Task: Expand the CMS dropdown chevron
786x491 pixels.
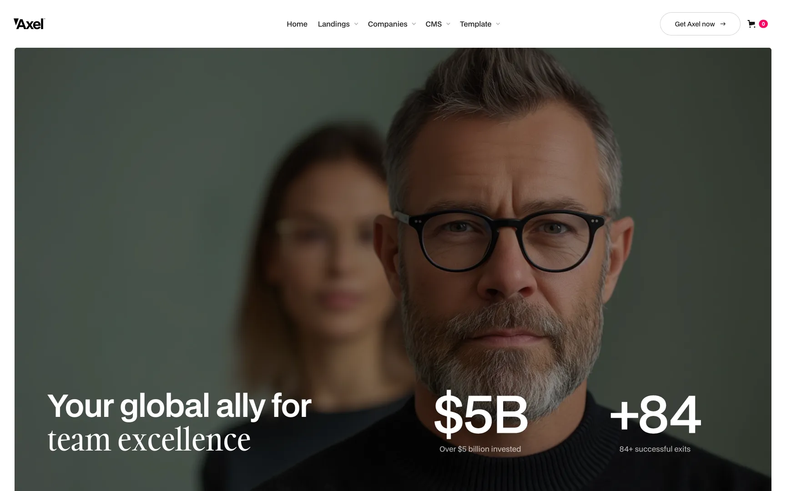Action: coord(448,24)
